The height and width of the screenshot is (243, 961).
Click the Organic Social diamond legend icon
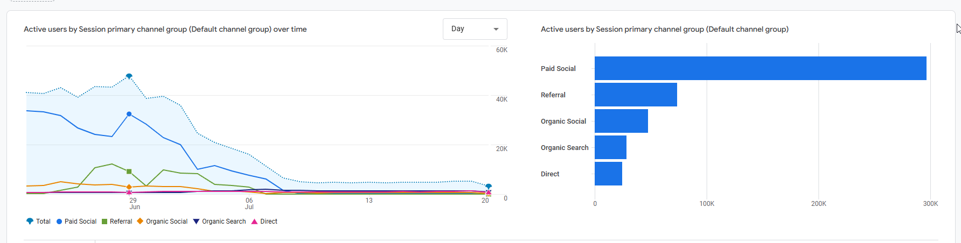click(x=140, y=221)
